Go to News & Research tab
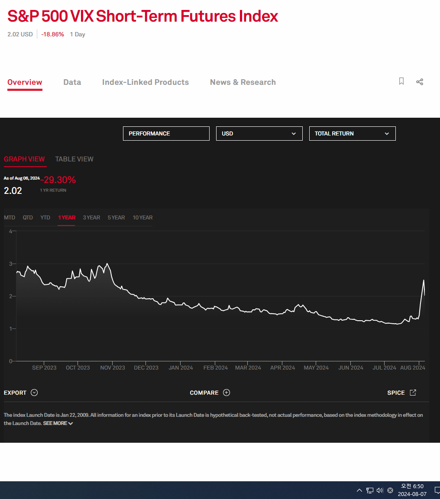Screen dimensions: 440x499 point(243,82)
